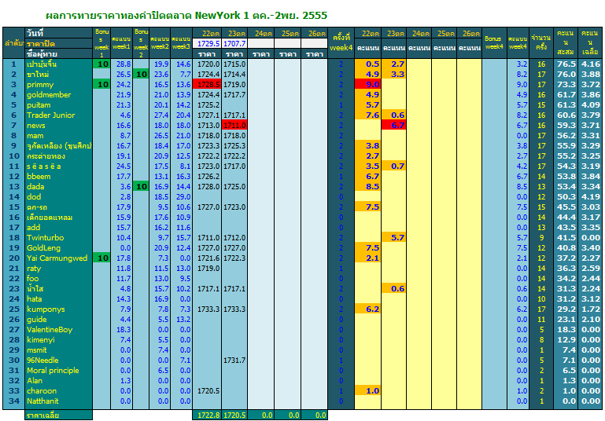Select the green bonus 10 cell for Yai Carmungwed
Image resolution: width=605 pixels, height=421 pixels.
[101, 258]
